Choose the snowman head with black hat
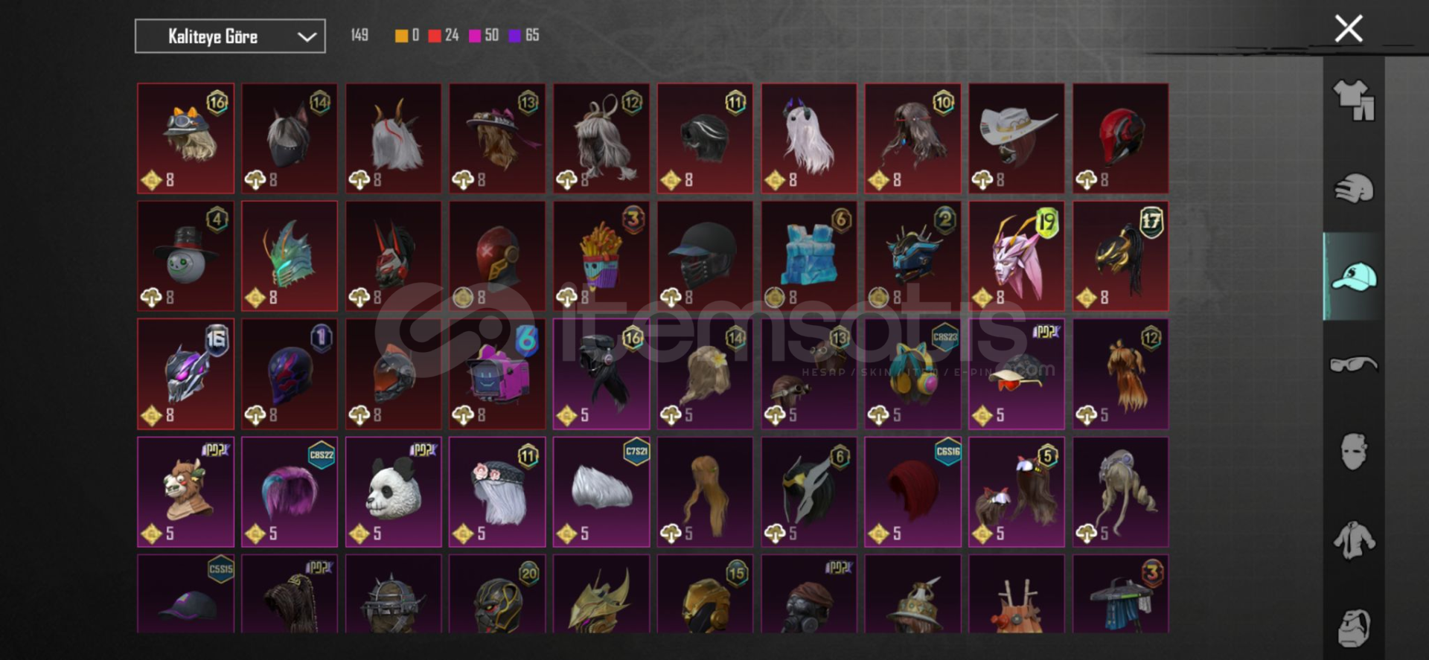 tap(186, 256)
